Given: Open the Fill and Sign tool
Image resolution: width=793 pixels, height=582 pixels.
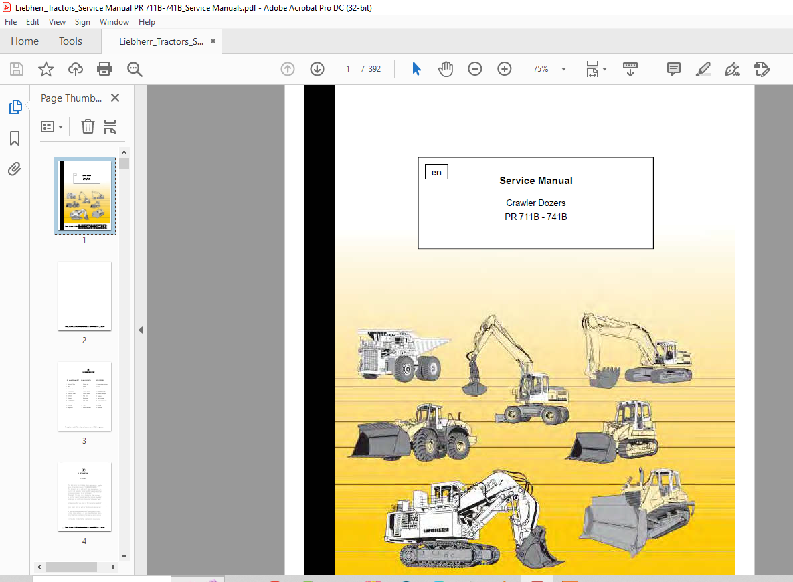Looking at the screenshot, I should click(732, 69).
